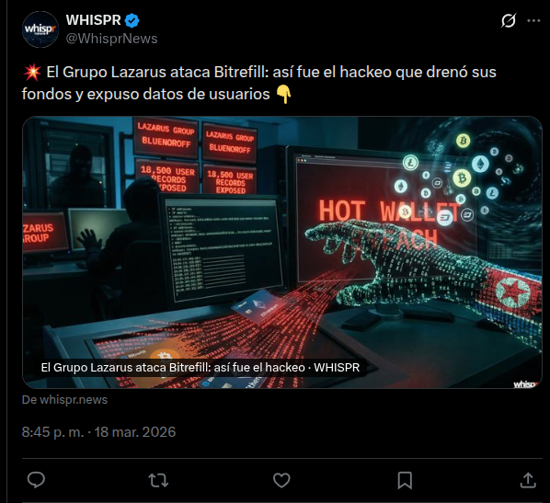Screen dimensions: 550x503
Task: Open the WHISPR display name link
Action: tap(94, 20)
